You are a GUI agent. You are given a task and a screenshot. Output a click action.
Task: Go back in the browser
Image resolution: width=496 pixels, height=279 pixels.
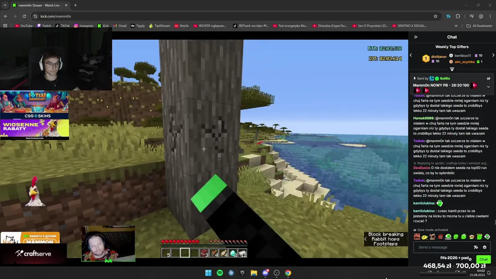click(x=5, y=16)
